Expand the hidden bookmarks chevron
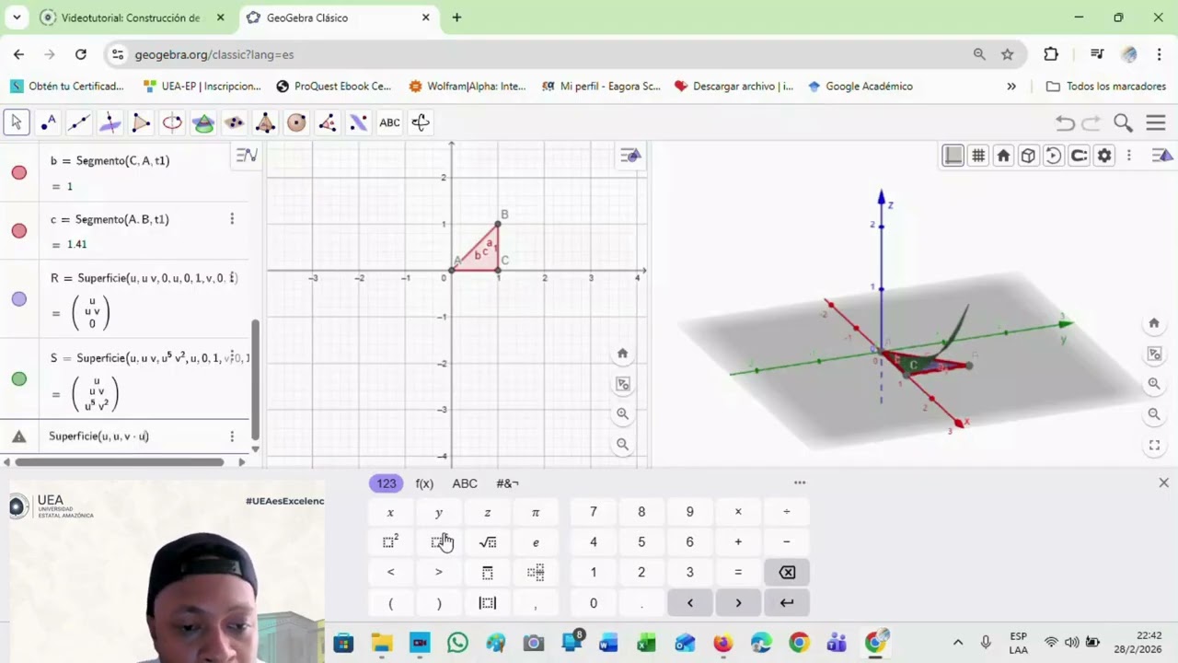 tap(1011, 87)
